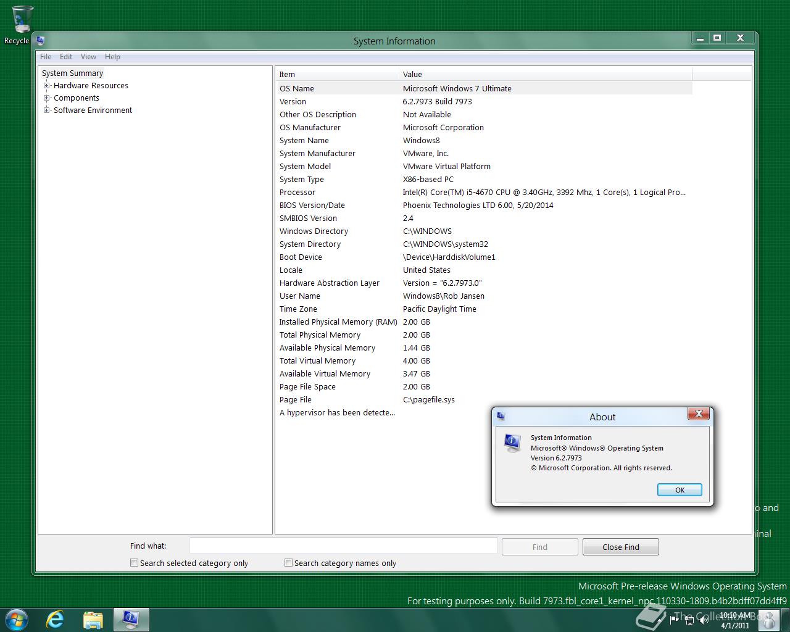Select the Total Physical Memory row
Image resolution: width=790 pixels, height=632 pixels.
coord(484,335)
